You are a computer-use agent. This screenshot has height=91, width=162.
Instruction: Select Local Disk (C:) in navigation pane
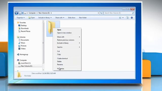coord(26,63)
